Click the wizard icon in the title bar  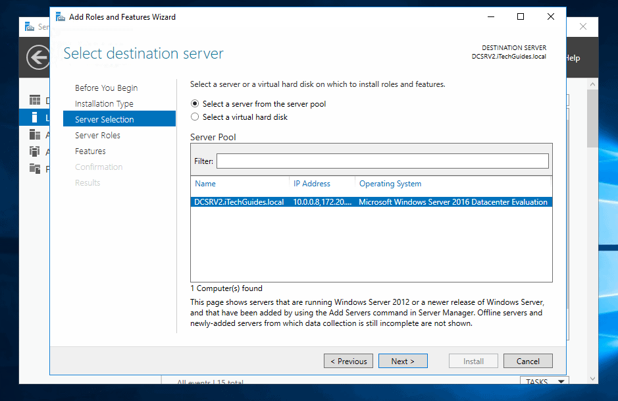[x=60, y=16]
